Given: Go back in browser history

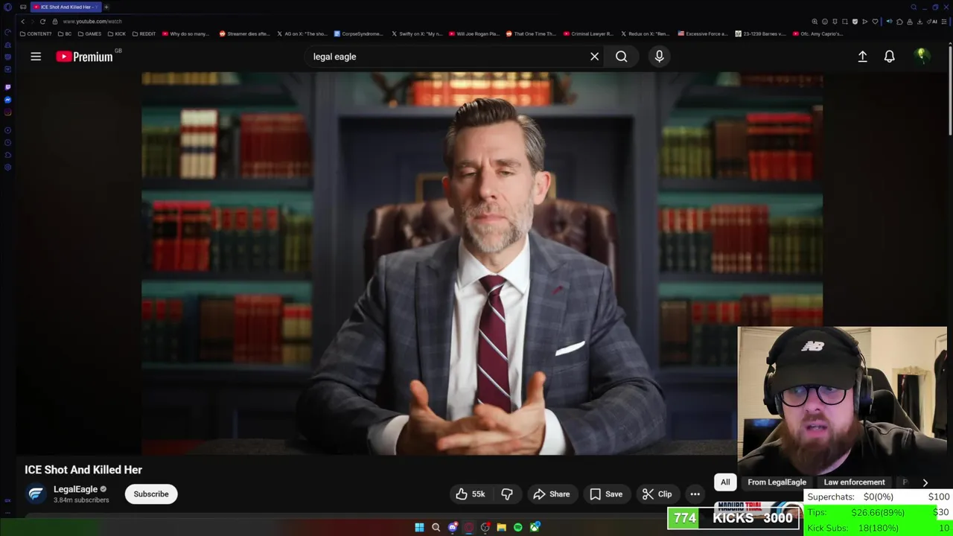Looking at the screenshot, I should [x=22, y=22].
